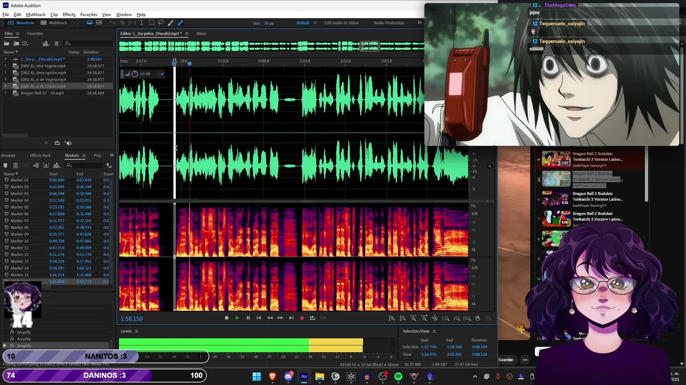Open the Levels panel menu

(136, 332)
